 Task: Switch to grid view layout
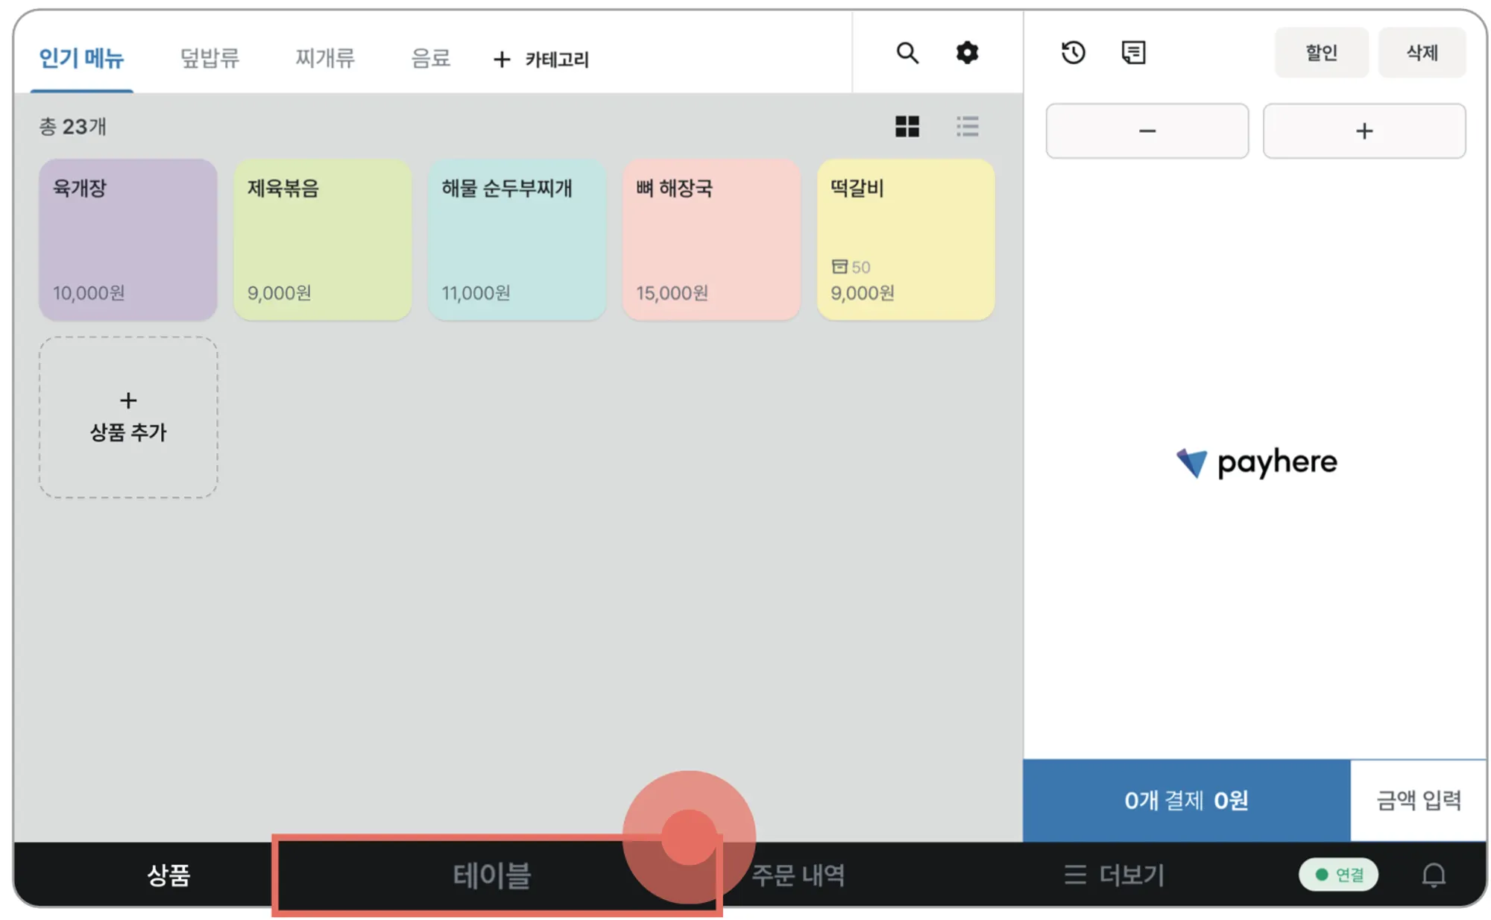click(x=907, y=127)
